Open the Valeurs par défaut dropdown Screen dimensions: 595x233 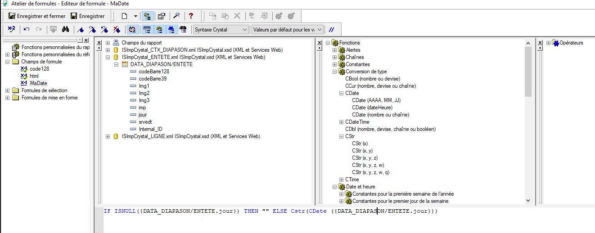287,30
